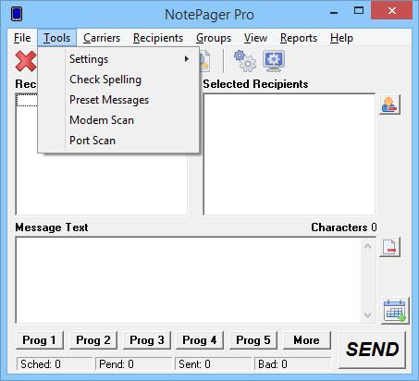Click message box scroll down arrow
Screen dimensions: 419x381
(367, 314)
